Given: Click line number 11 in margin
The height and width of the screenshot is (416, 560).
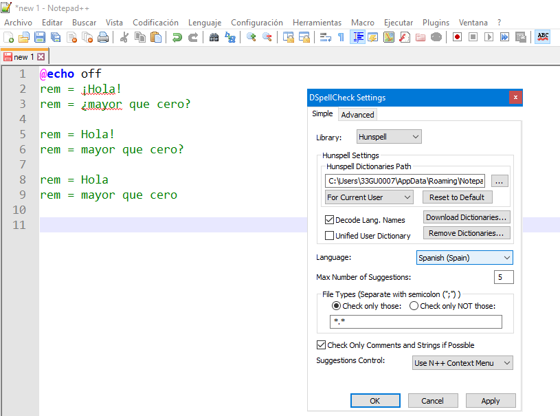Looking at the screenshot, I should (x=20, y=225).
